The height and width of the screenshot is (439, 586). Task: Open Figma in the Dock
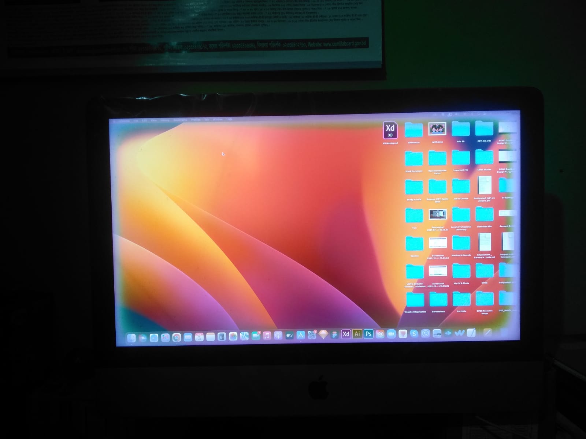pyautogui.click(x=334, y=334)
